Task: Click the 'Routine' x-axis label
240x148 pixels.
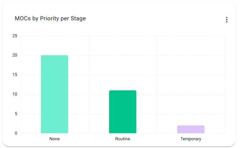Action: 123,139
